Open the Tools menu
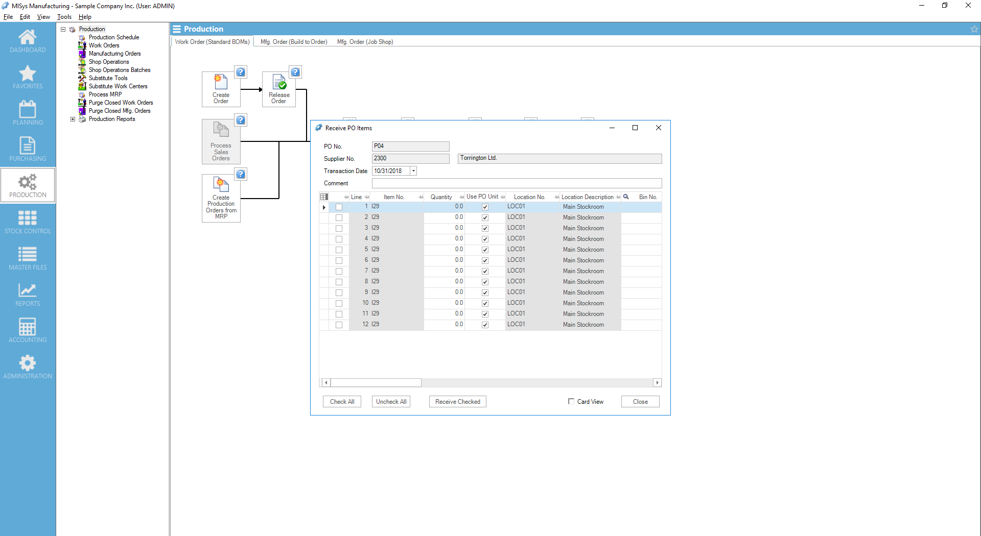This screenshot has height=536, width=981. tap(64, 17)
